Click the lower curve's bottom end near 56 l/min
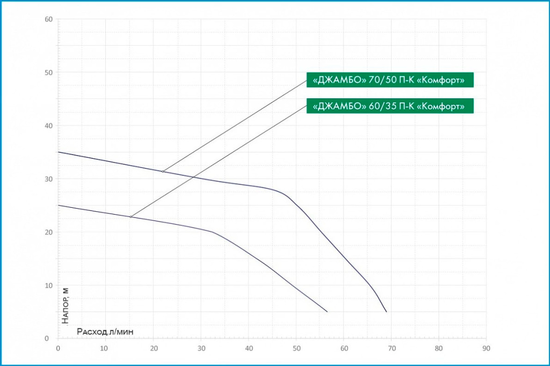 pos(327,311)
